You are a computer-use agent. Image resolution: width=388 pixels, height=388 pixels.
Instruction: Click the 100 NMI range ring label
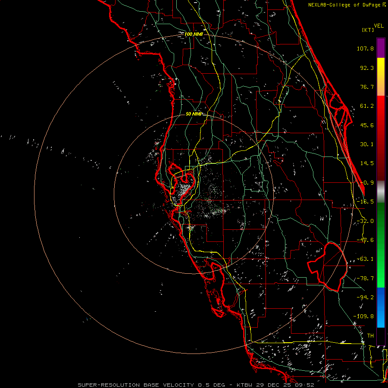coord(194,34)
